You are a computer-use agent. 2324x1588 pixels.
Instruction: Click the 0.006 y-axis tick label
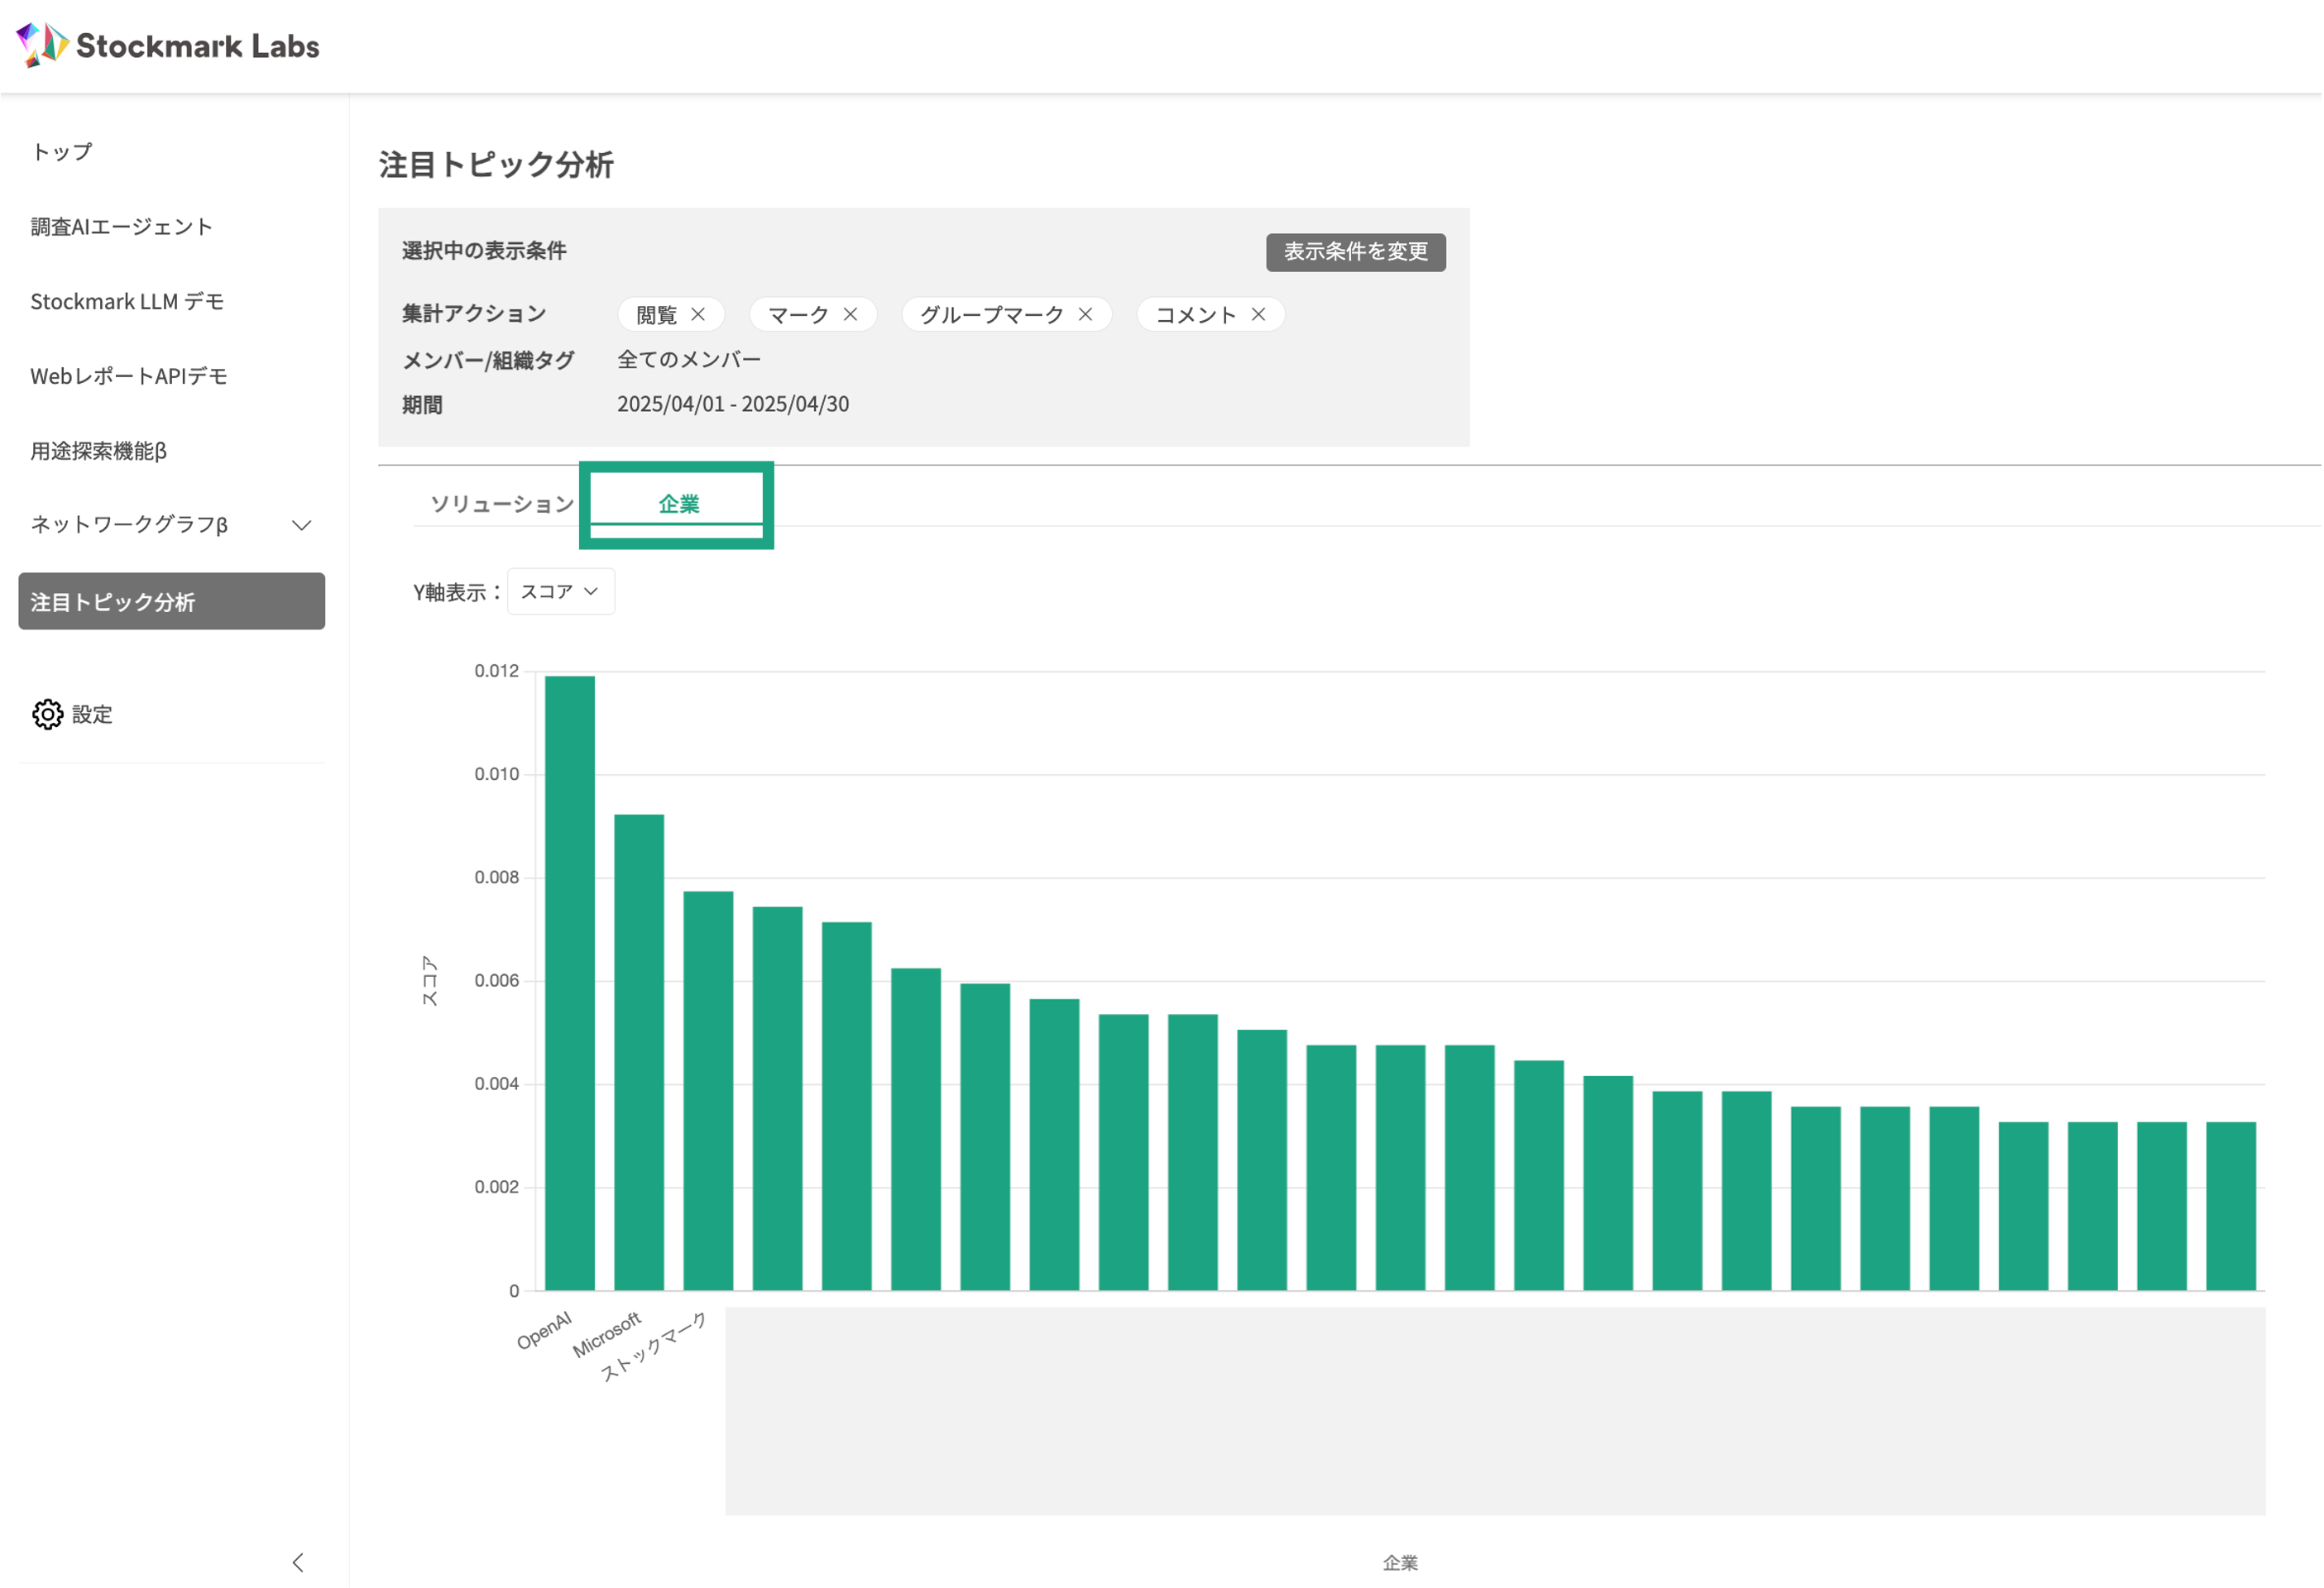[497, 981]
